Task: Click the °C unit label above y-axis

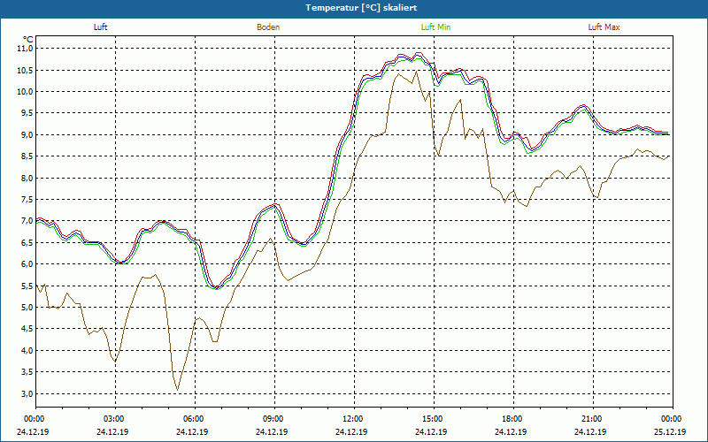Action: [28, 40]
